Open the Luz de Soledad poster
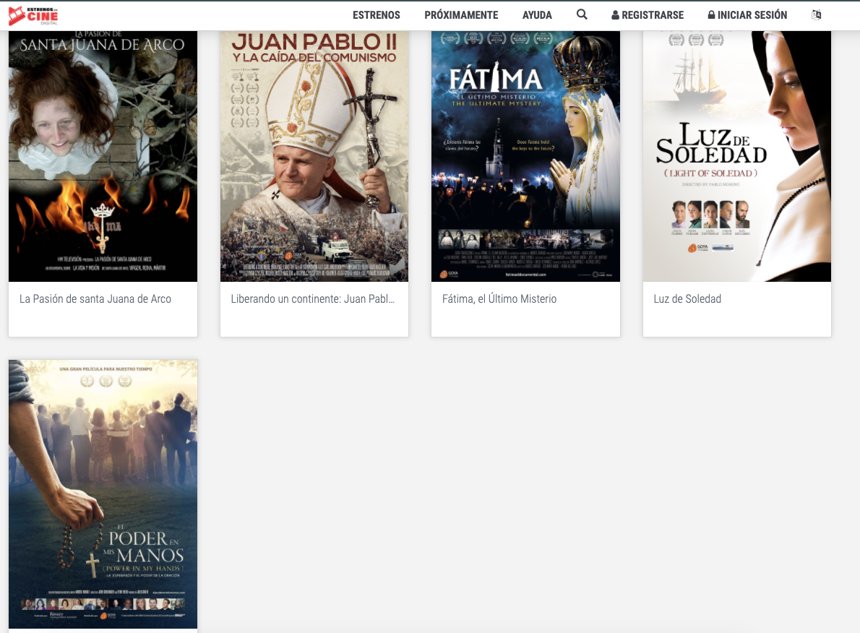The image size is (860, 633). point(737,156)
